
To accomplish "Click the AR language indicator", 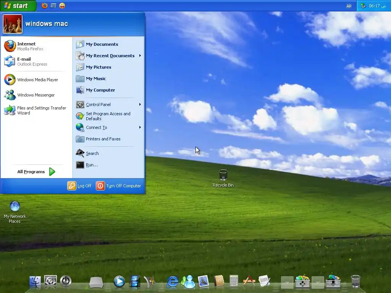I will point(349,6).
